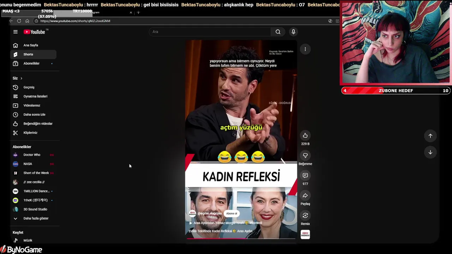
Task: Open the Eğrisi Doğrusu sound thumbnail
Action: click(x=305, y=234)
